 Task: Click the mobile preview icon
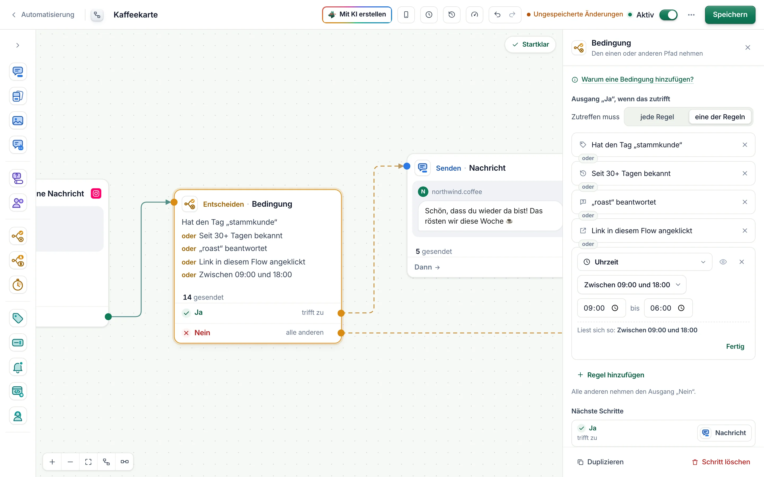(406, 15)
